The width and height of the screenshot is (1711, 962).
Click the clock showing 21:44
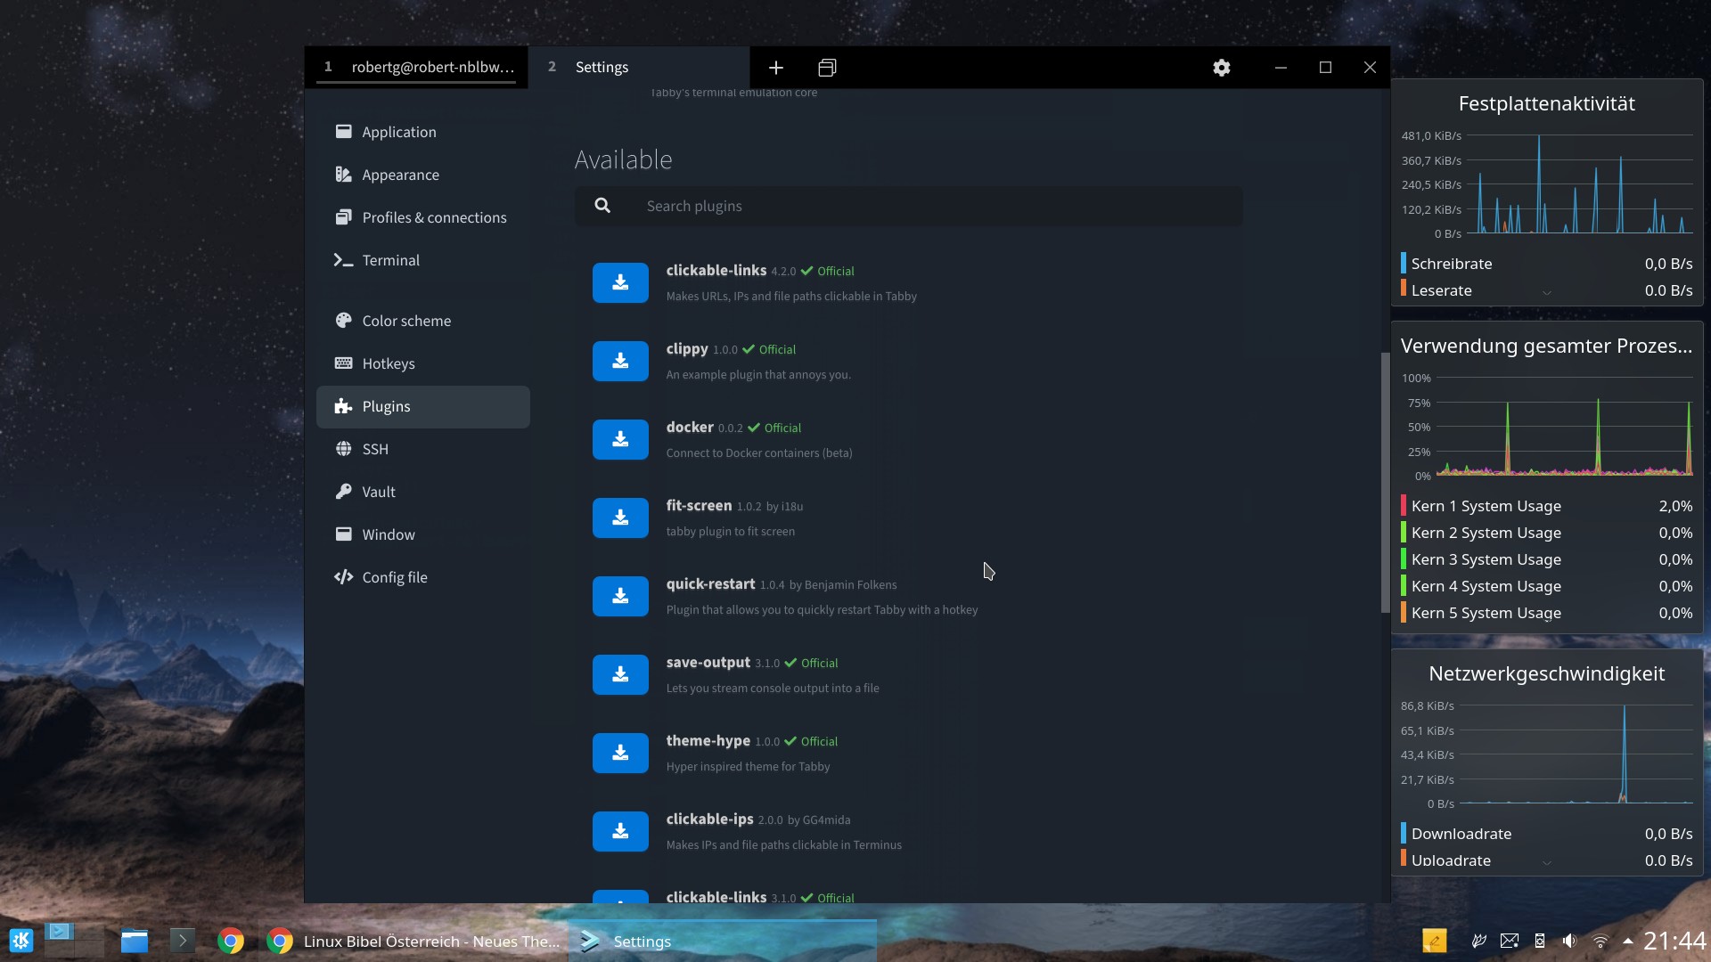coord(1674,941)
